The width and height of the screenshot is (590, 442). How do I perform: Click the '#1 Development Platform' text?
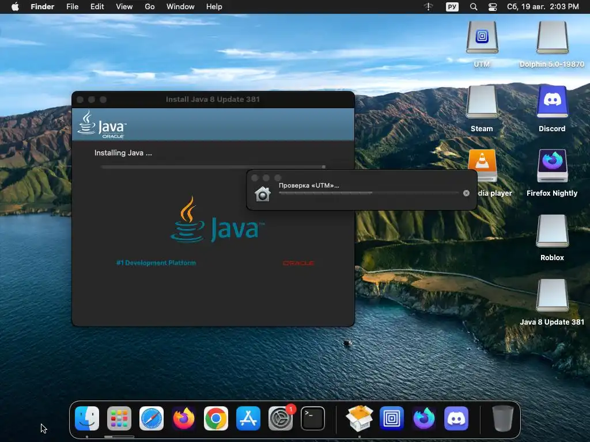[x=156, y=262]
